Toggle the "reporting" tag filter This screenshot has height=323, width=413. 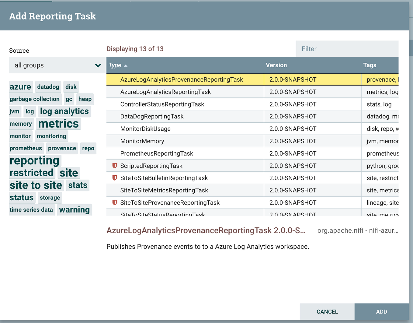tap(34, 160)
